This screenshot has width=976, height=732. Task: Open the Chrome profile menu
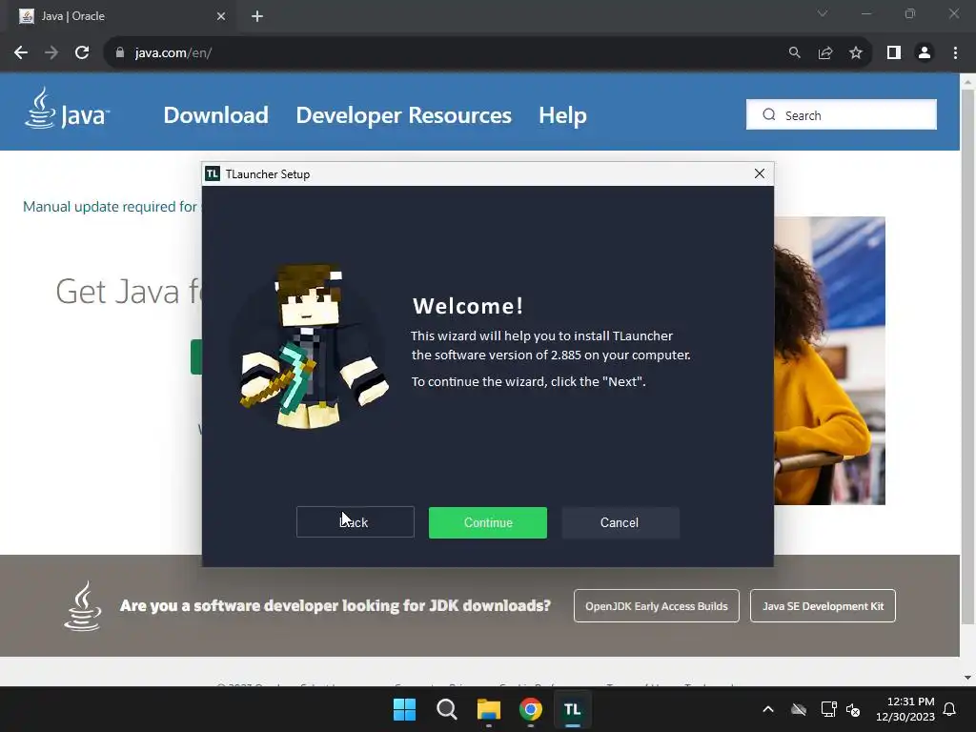[925, 53]
